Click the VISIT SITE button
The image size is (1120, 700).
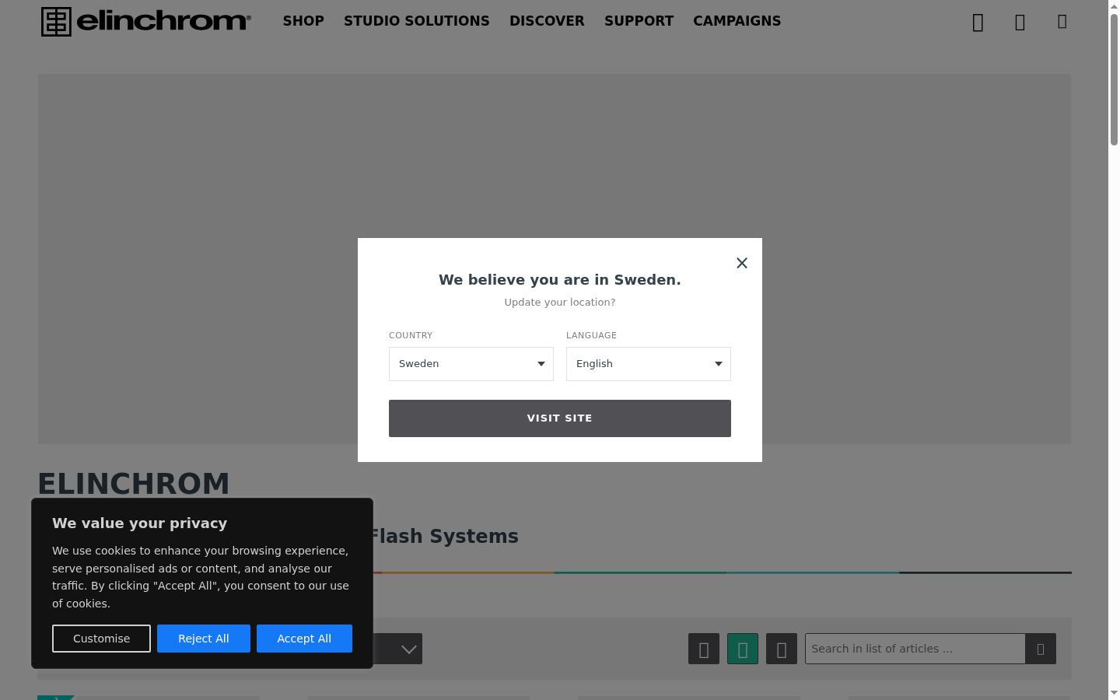560,418
